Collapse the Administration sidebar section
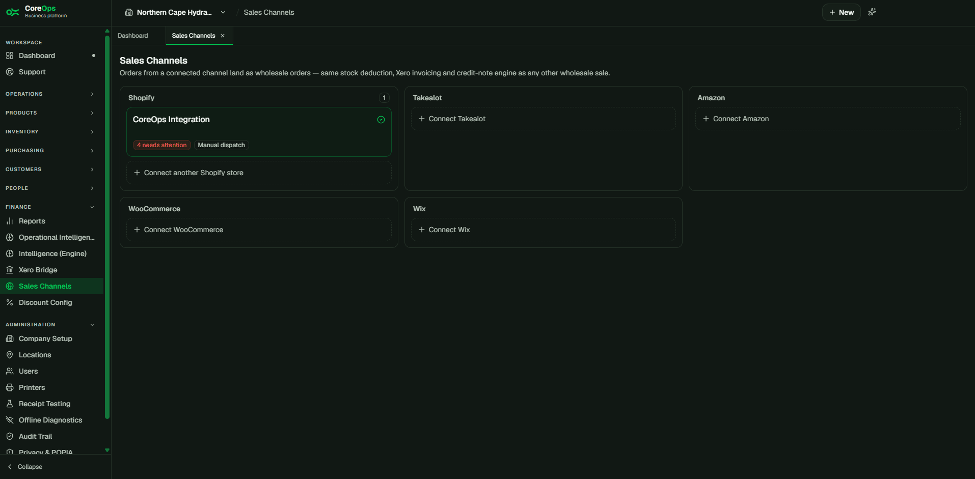The height and width of the screenshot is (479, 975). [x=50, y=325]
